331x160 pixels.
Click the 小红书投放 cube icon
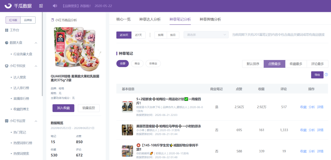(6, 66)
